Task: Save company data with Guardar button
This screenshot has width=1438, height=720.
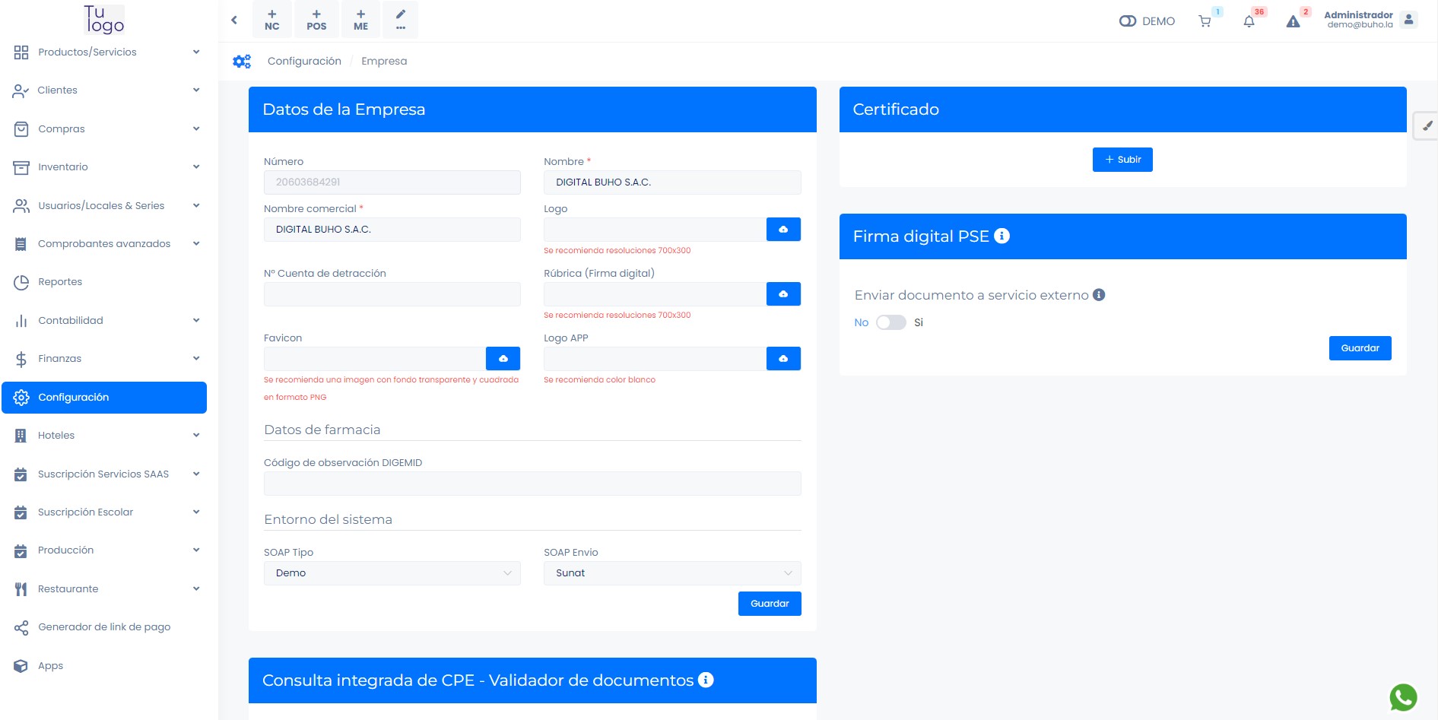Action: click(x=770, y=604)
